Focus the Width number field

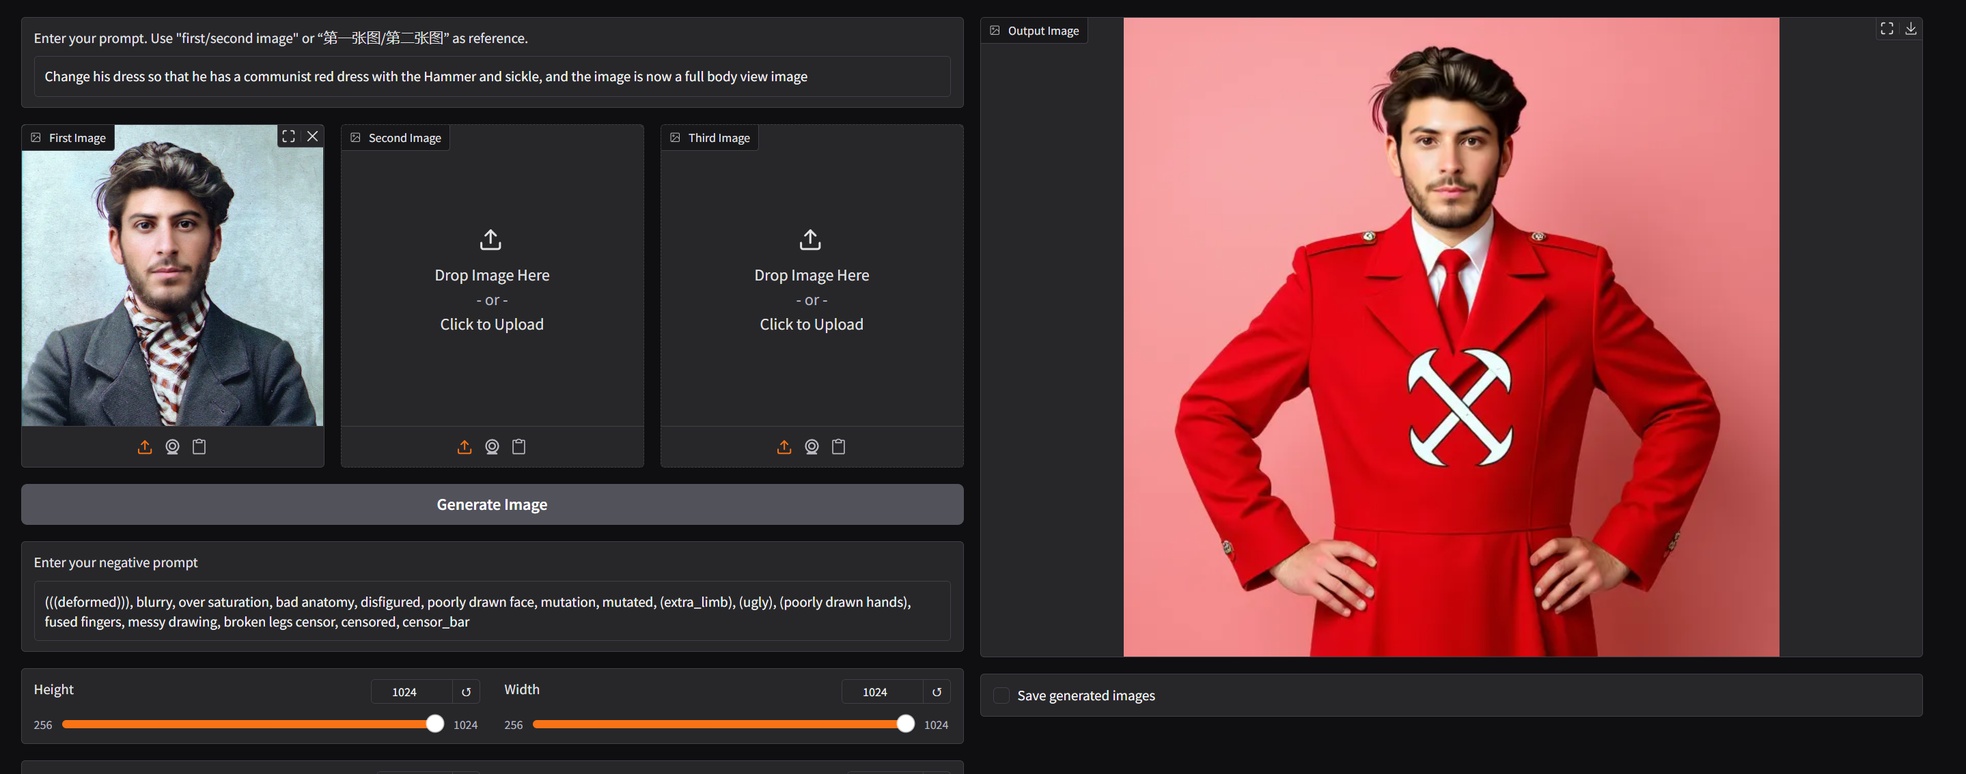tap(883, 691)
